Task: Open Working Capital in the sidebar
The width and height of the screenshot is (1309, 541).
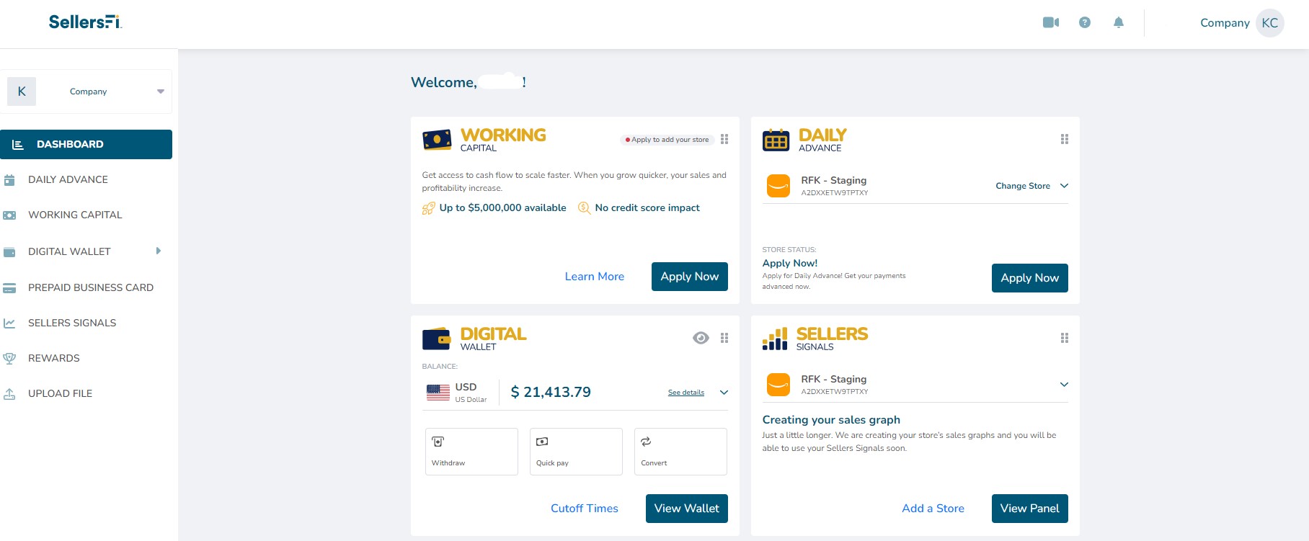Action: coord(75,215)
